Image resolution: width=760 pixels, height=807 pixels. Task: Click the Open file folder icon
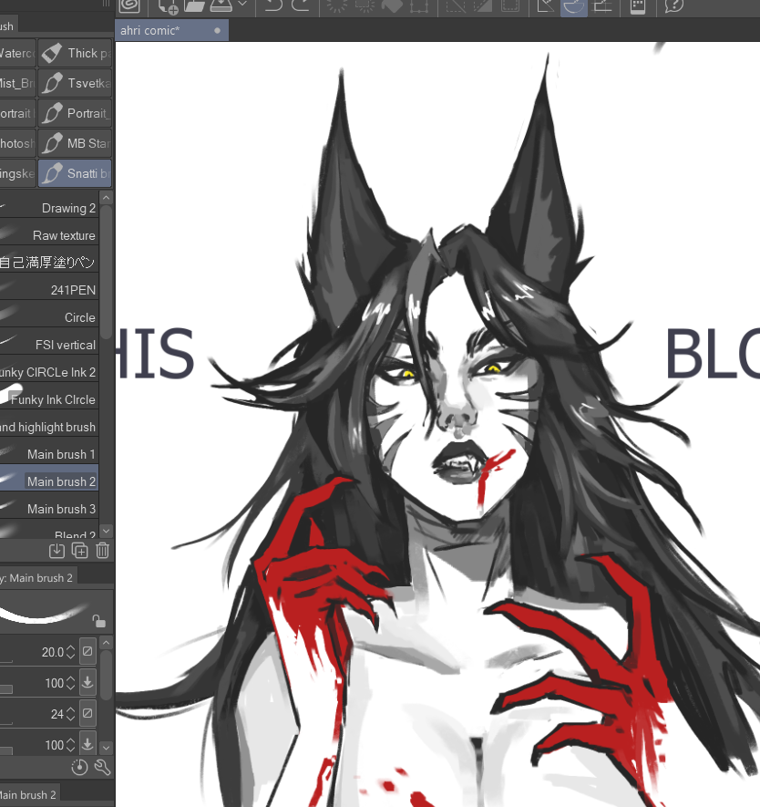pos(194,5)
